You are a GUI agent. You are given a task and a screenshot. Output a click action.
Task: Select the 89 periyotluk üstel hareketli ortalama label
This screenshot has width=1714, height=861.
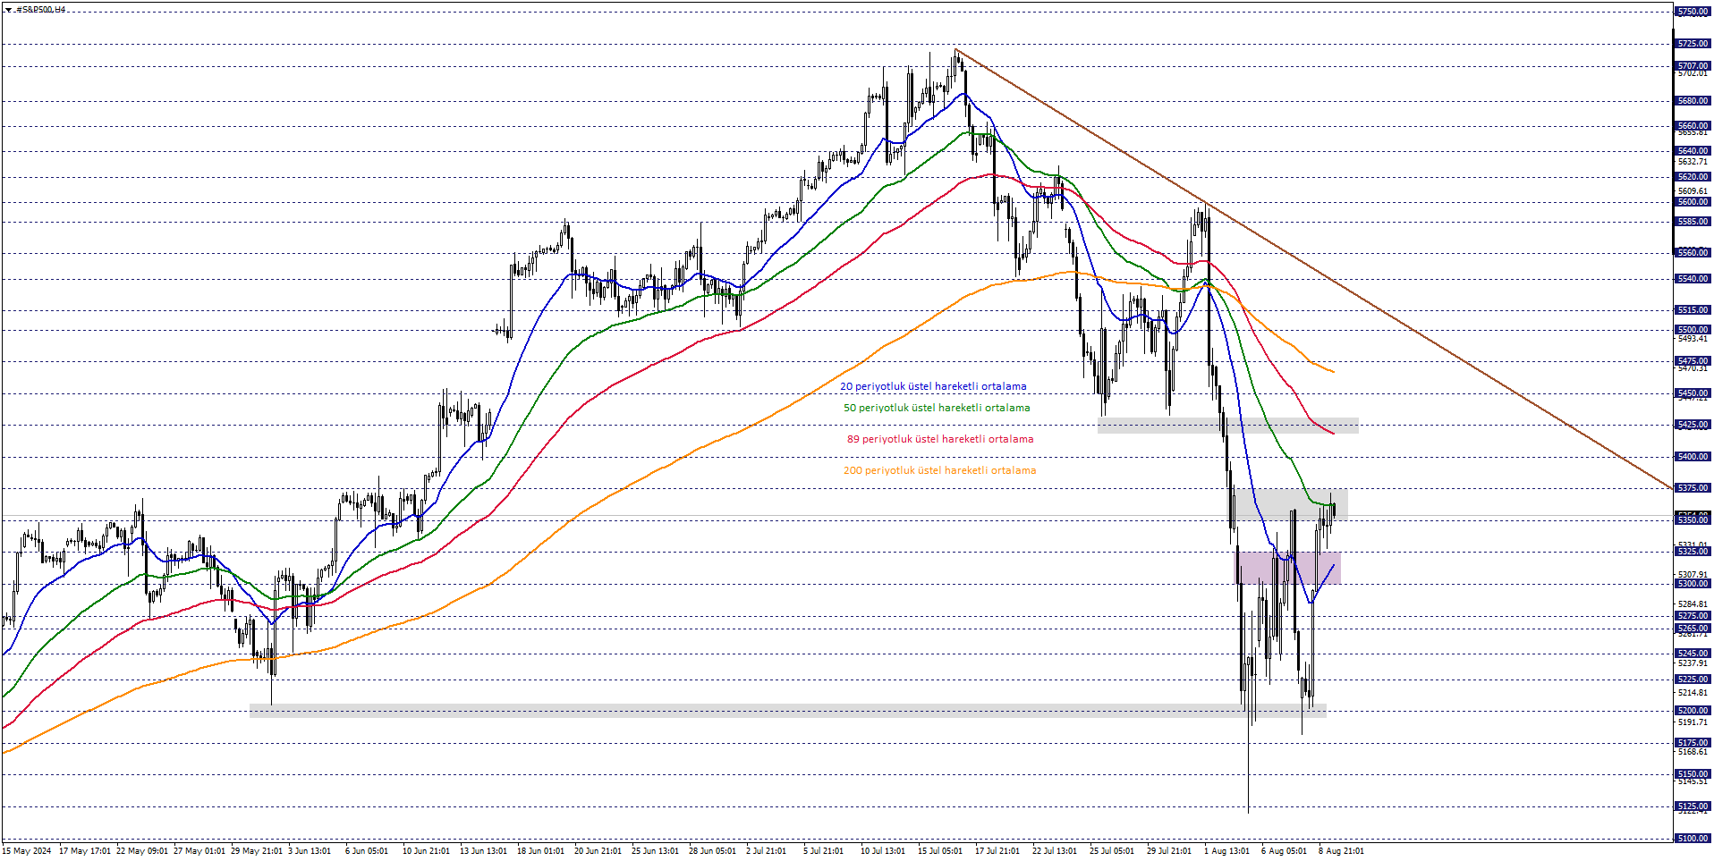pyautogui.click(x=940, y=439)
